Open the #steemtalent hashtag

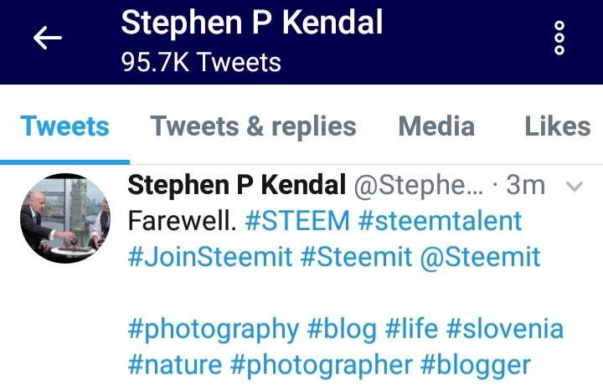pyautogui.click(x=440, y=221)
